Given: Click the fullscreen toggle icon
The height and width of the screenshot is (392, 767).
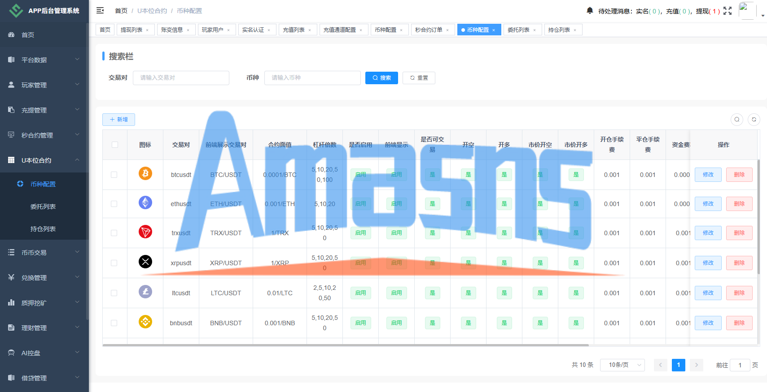Looking at the screenshot, I should (x=728, y=11).
